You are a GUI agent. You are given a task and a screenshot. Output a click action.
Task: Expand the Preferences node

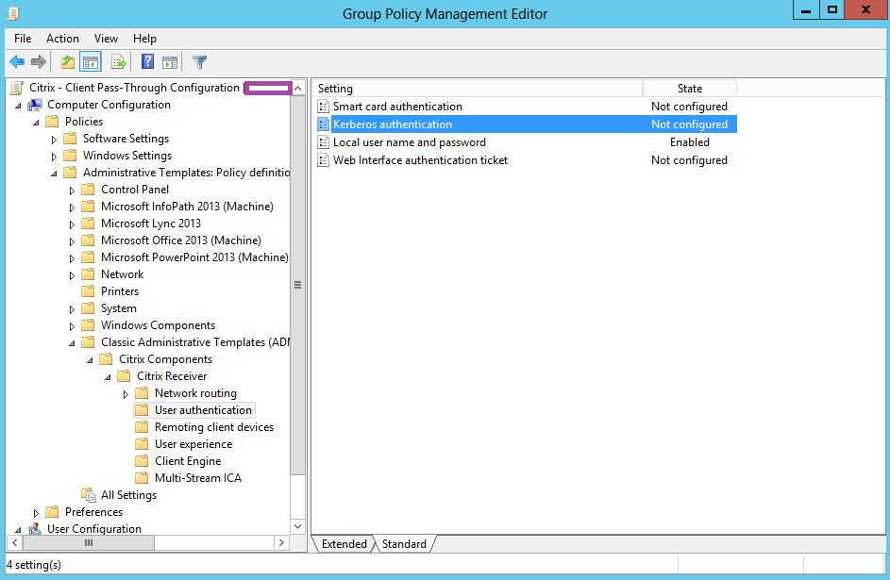(x=36, y=513)
